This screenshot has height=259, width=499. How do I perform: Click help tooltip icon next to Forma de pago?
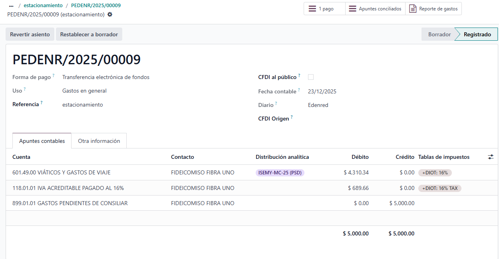[x=53, y=75]
